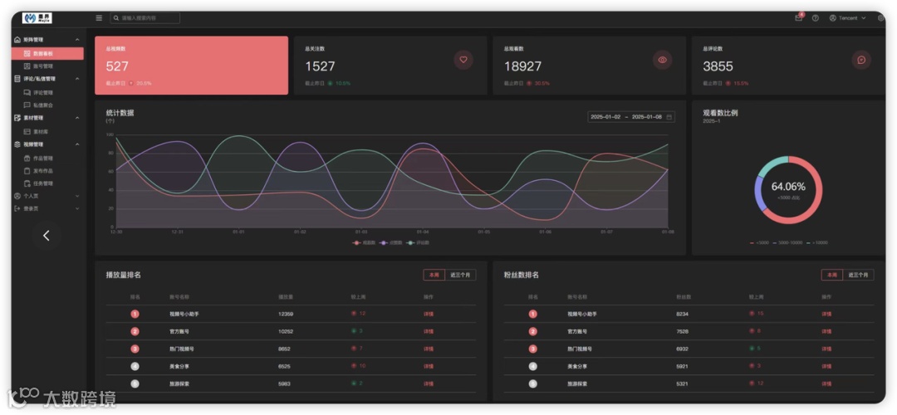This screenshot has width=897, height=415.
Task: Toggle the purple 点赞数 series in chart legend
Action: [390, 243]
